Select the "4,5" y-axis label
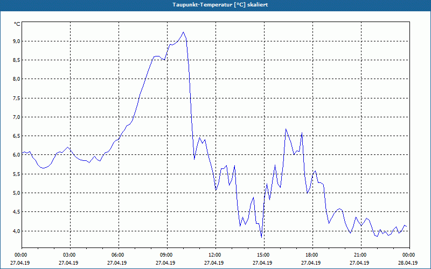The height and width of the screenshot is (269, 431). click(17, 212)
